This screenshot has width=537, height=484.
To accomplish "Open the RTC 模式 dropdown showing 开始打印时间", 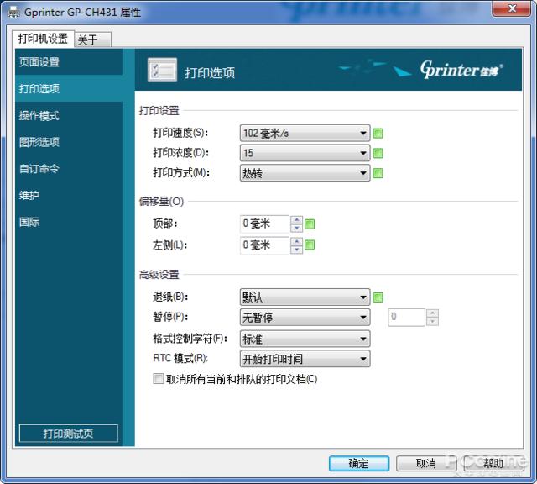I will (x=305, y=359).
